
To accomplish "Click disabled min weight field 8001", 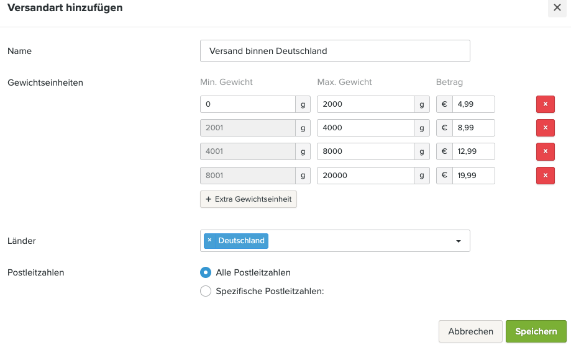I will 248,175.
